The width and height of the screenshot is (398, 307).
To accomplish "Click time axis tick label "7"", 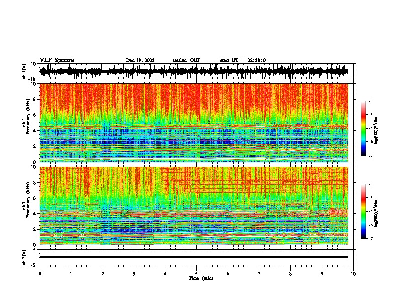I will tap(259, 274).
